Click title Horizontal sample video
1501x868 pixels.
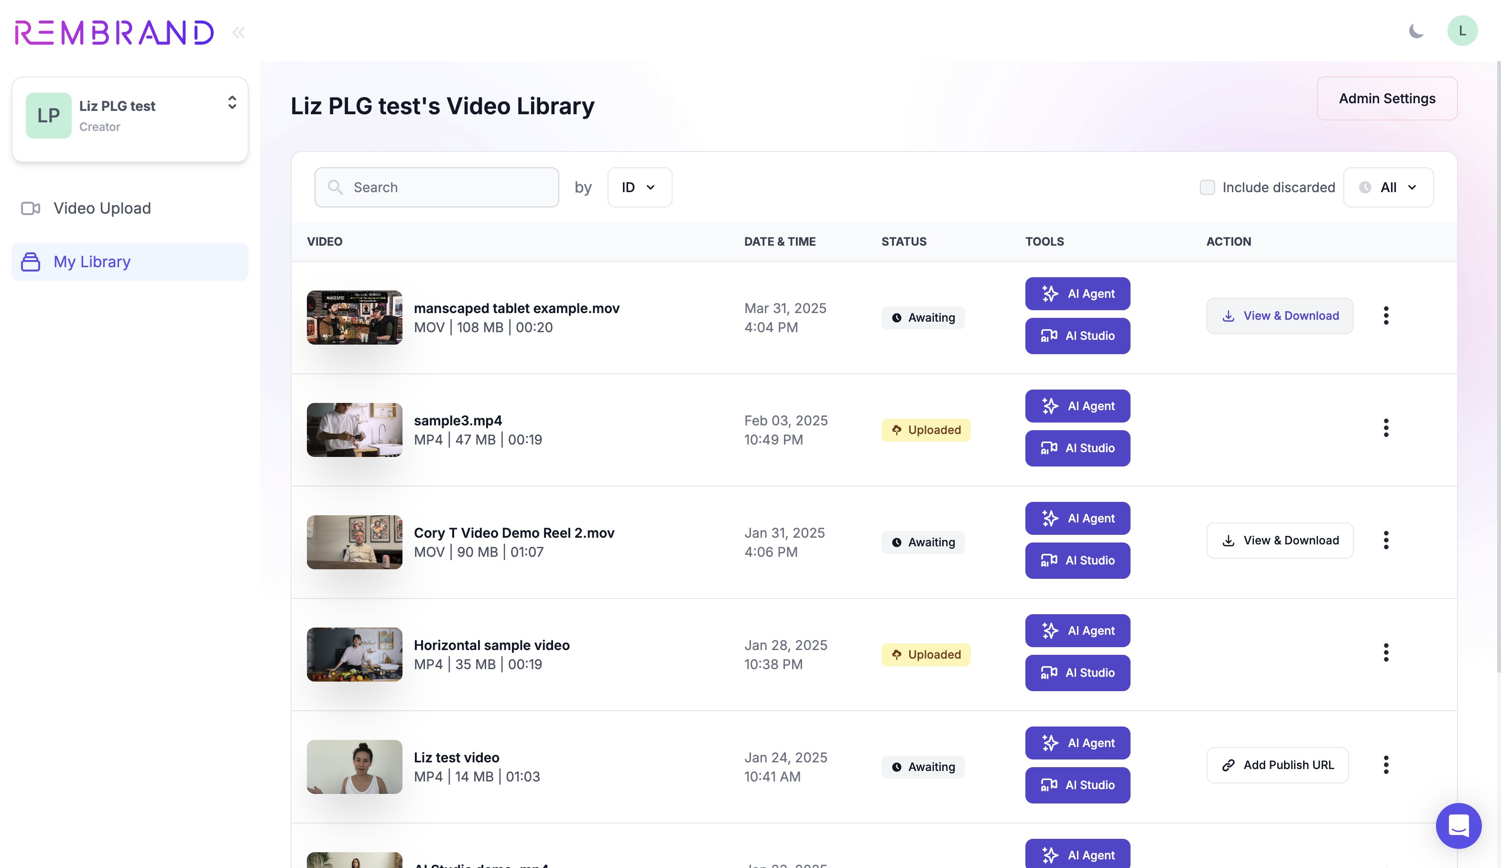(x=491, y=645)
